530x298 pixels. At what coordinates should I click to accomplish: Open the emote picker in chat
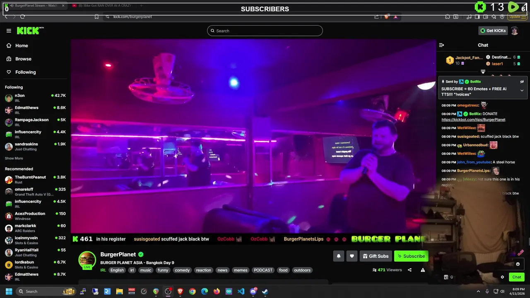[x=518, y=264]
